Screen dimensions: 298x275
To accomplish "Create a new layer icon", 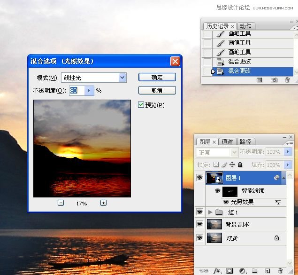I will [x=267, y=271].
